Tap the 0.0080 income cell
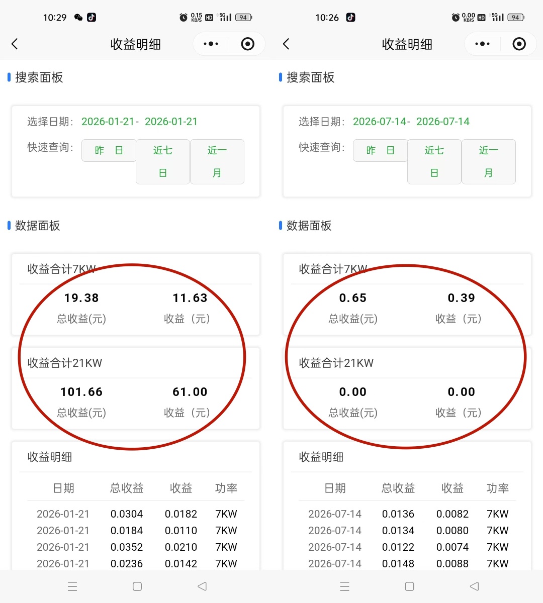543x603 pixels. tap(452, 531)
